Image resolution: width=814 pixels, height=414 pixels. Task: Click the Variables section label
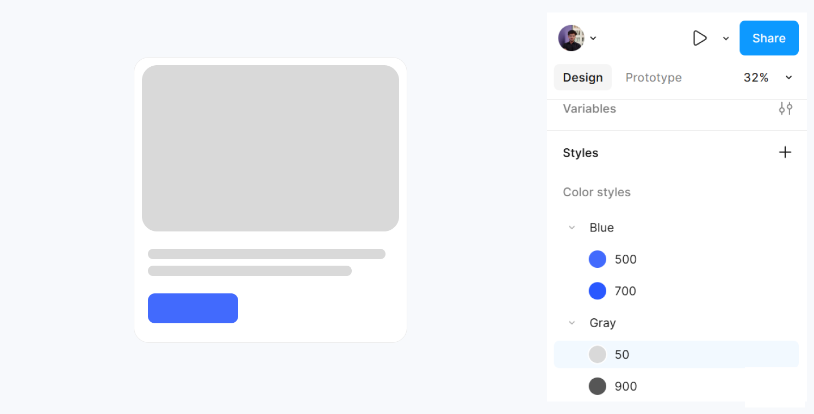[x=589, y=109]
